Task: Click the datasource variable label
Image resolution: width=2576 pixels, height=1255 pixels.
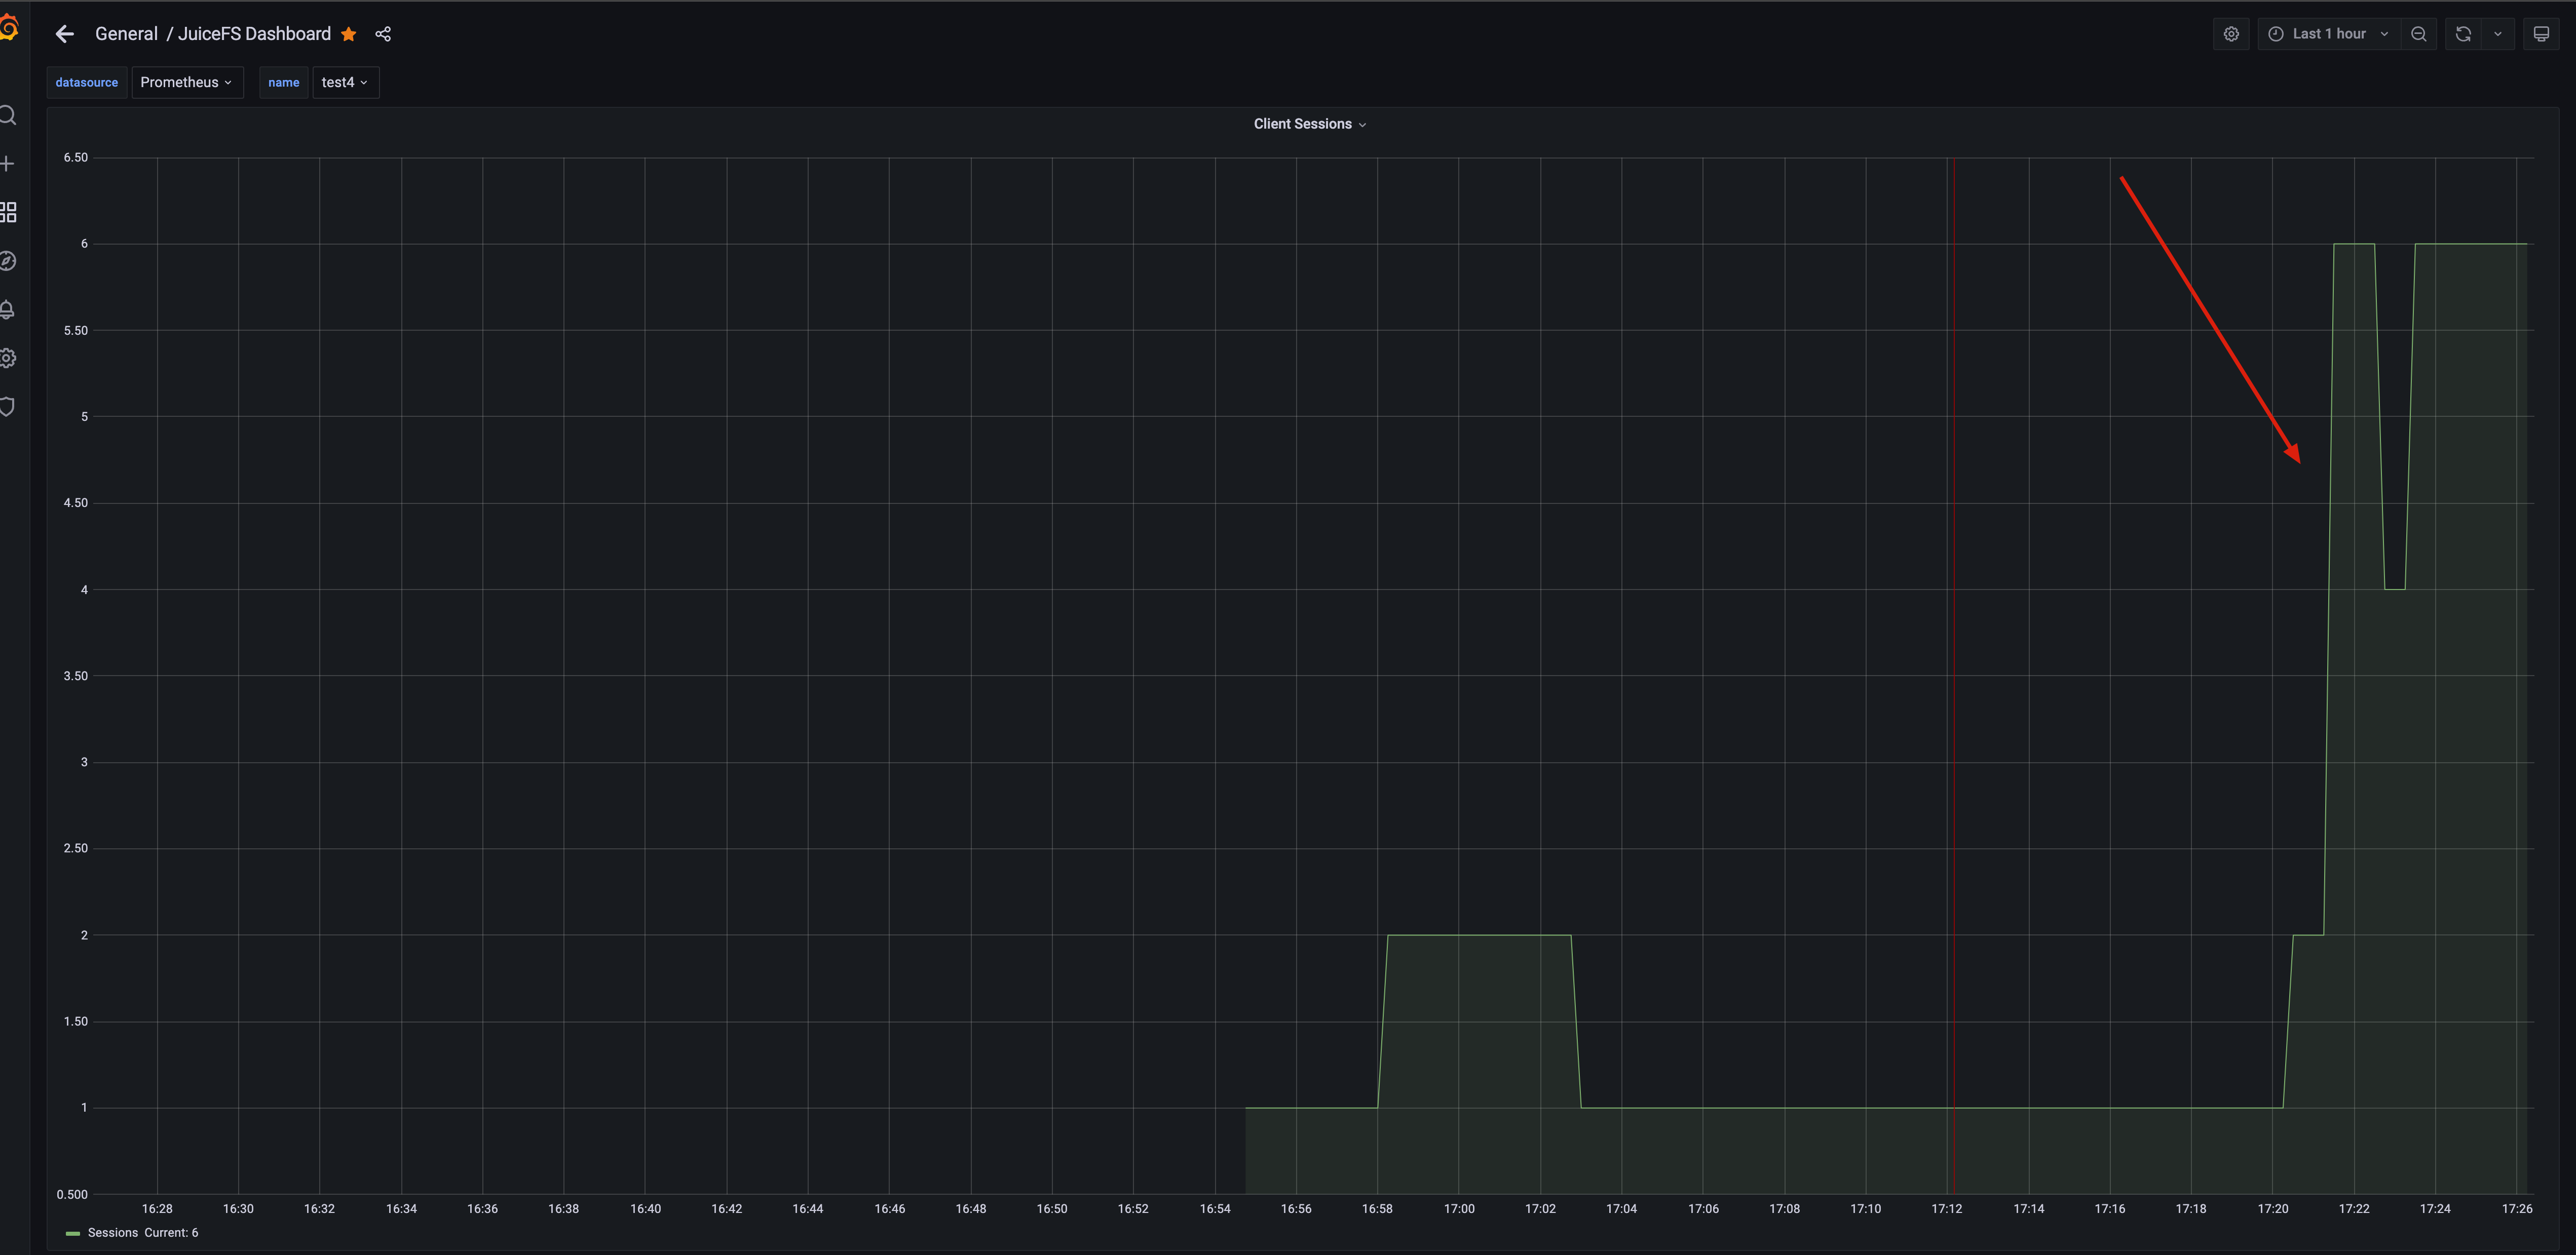Action: coord(87,82)
